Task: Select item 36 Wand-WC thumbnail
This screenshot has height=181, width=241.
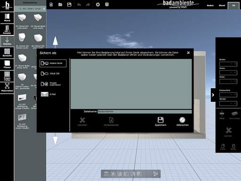Action: [38, 38]
